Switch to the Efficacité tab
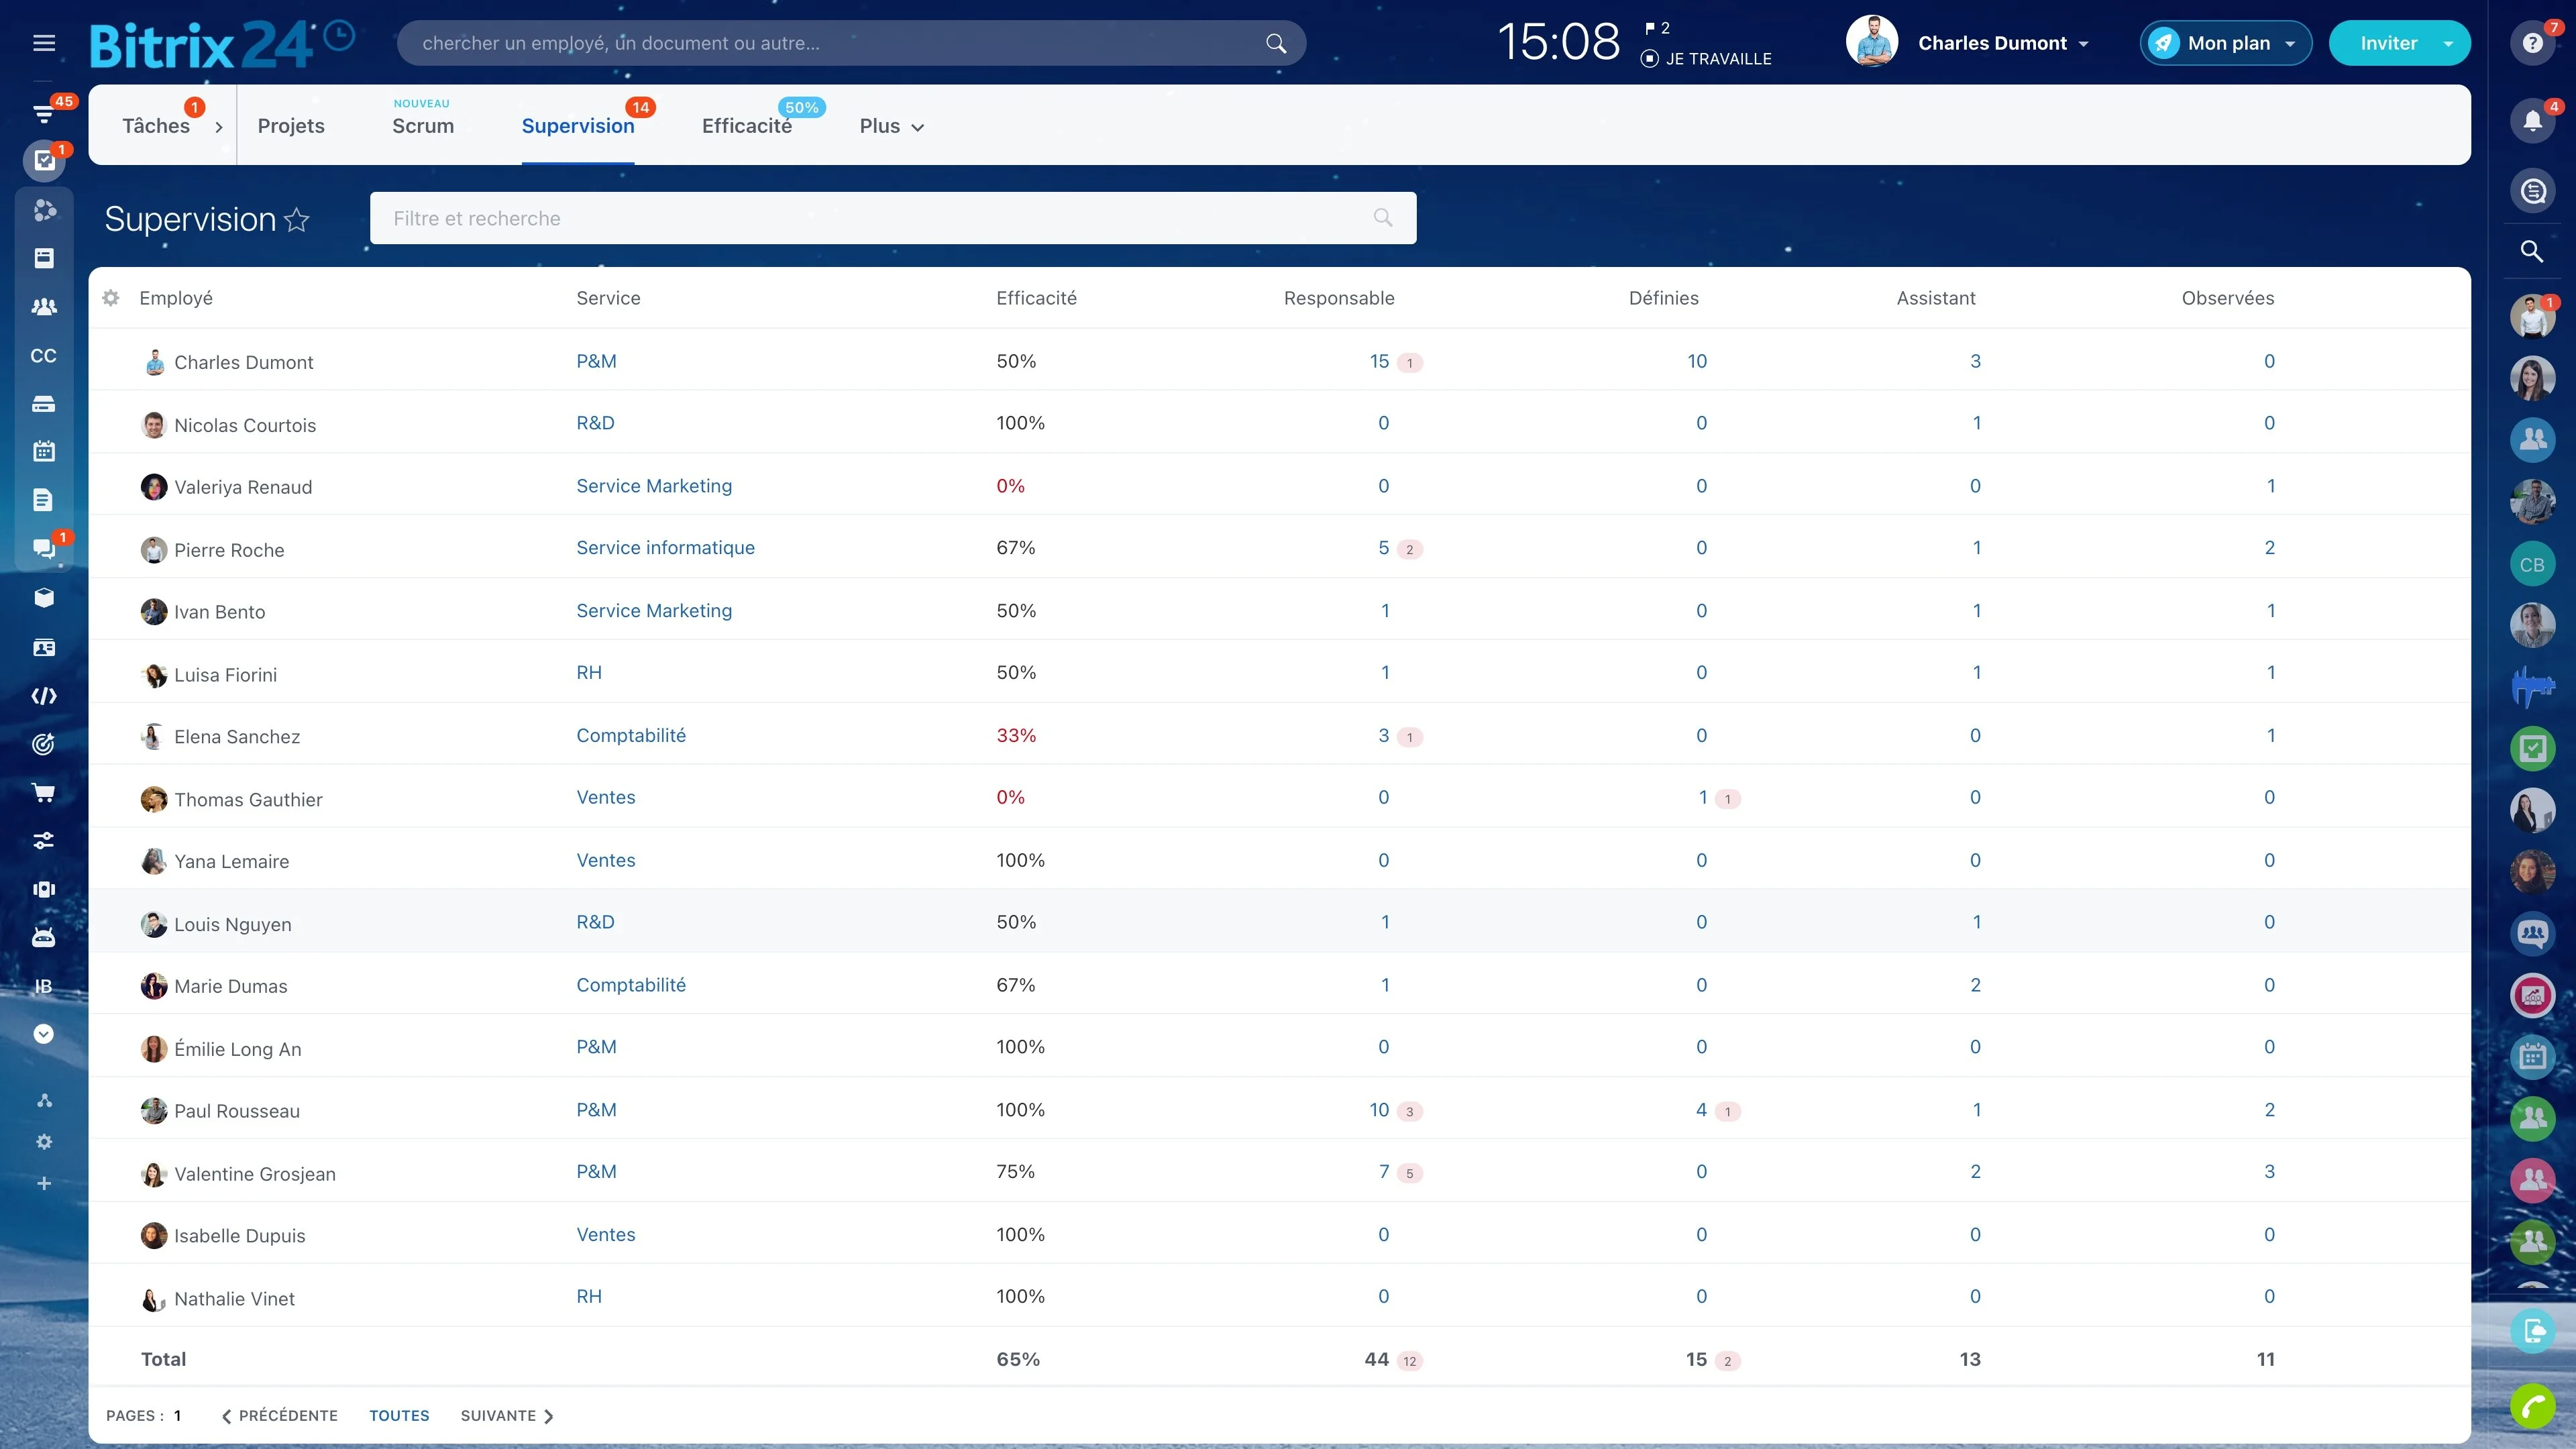The height and width of the screenshot is (1449, 2576). pos(747,126)
